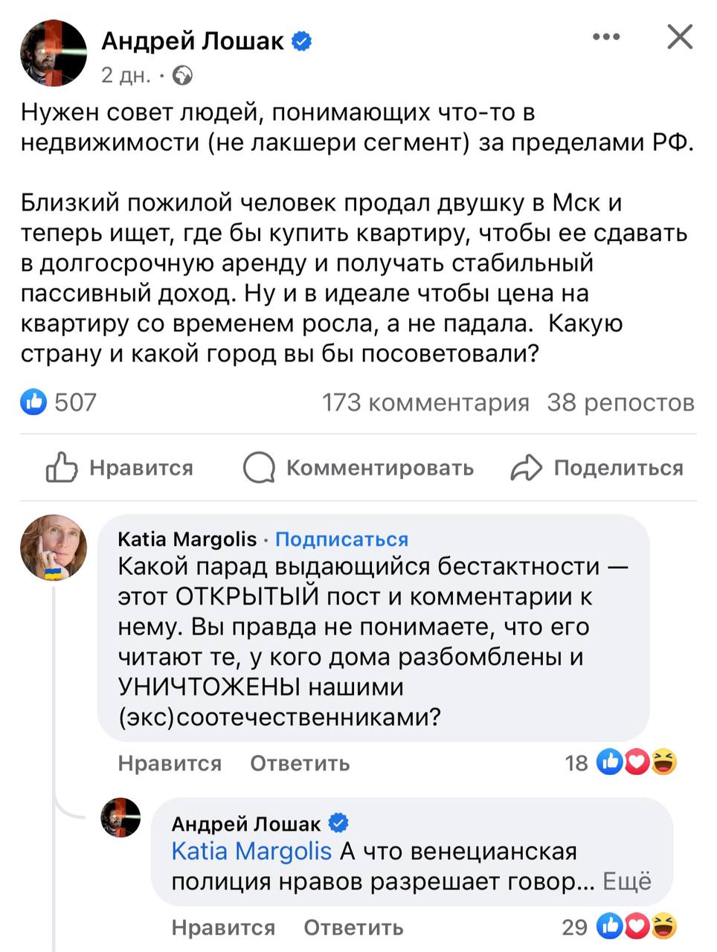The image size is (717, 952).
Task: Like Андрей Лошак's reply via Нравится
Action: click(x=223, y=927)
